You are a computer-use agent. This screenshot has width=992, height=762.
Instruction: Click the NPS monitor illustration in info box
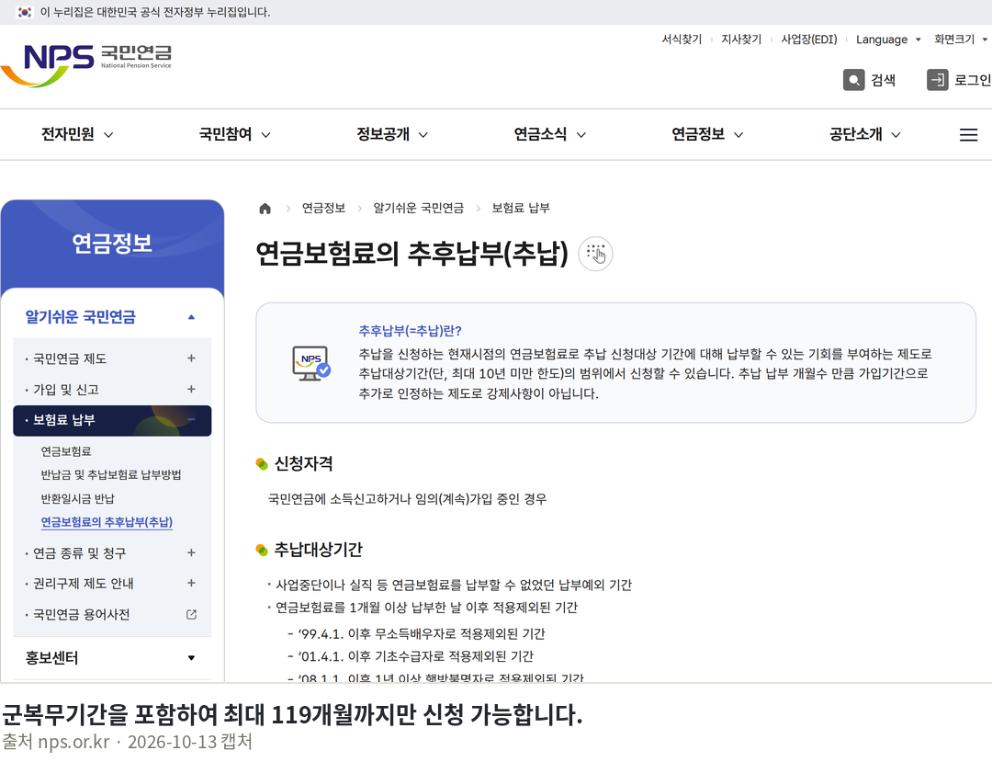click(x=310, y=363)
